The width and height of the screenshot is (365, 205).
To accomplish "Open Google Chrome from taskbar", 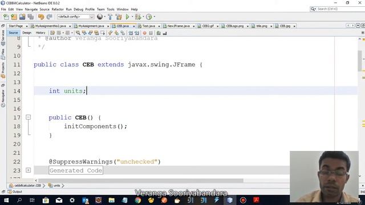I will 138,200.
